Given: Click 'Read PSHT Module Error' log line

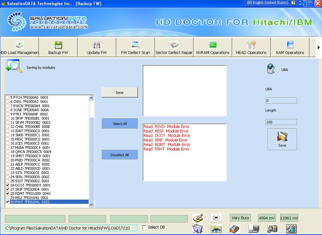Looking at the screenshot, I should [x=166, y=149].
